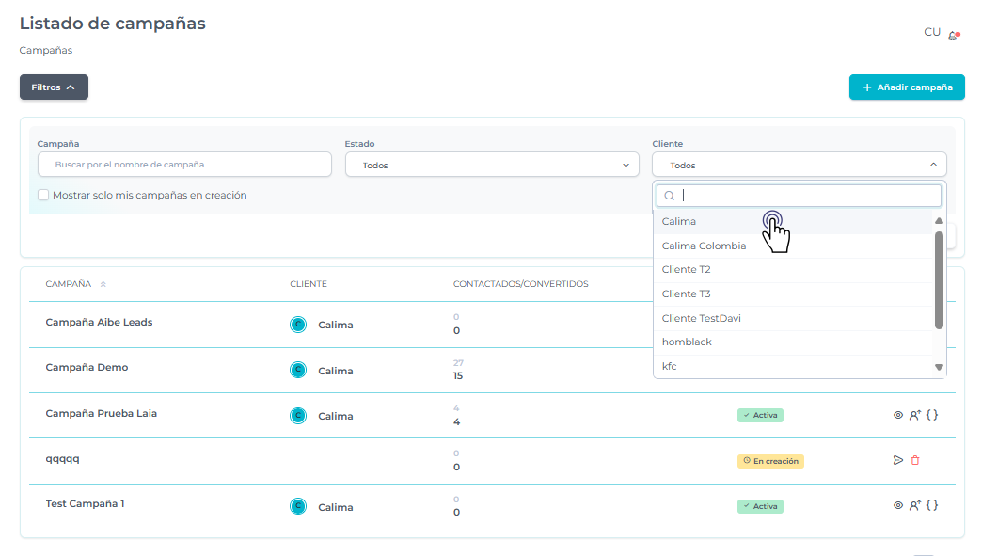Choose 'Cliente TestDavi' option in dropdown
Screen dimensions: 982x556
701,318
